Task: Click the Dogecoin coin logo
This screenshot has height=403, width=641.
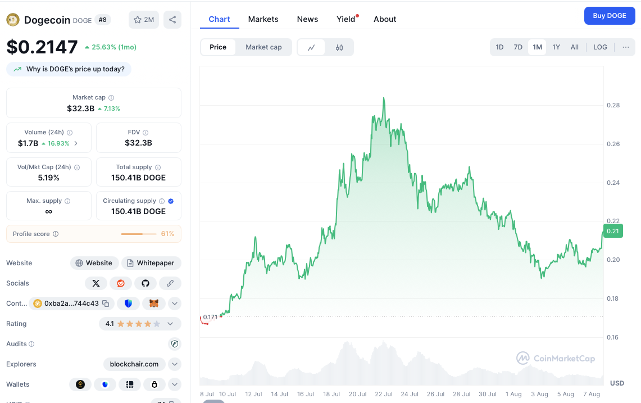Action: (13, 20)
